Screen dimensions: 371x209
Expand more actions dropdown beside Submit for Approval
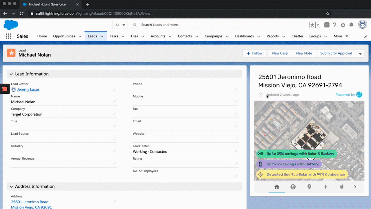(360, 53)
